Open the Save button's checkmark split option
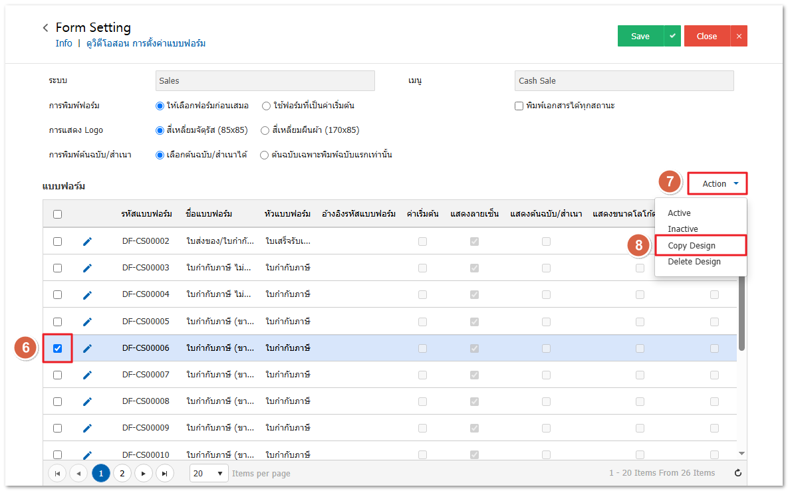Screen dimensions: 788x491 [672, 37]
